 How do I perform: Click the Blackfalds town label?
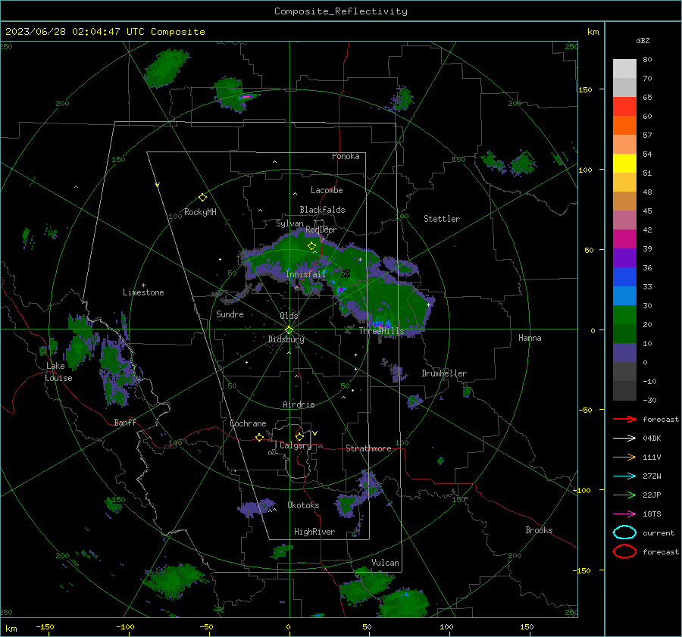(322, 210)
